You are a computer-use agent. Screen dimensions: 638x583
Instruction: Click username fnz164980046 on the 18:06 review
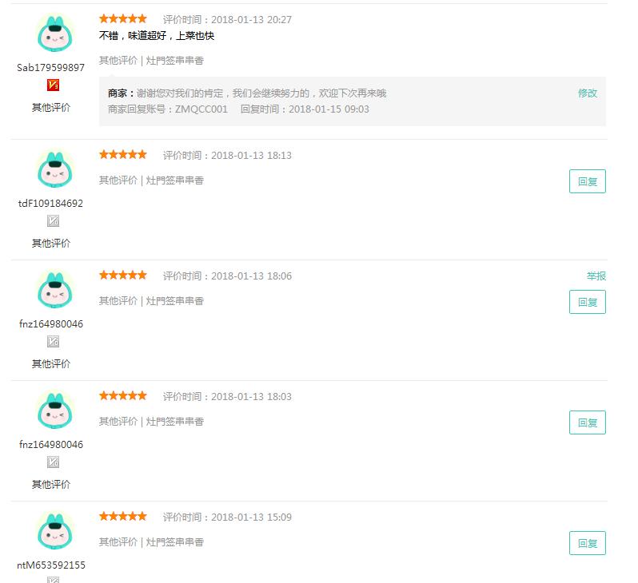pyautogui.click(x=51, y=324)
